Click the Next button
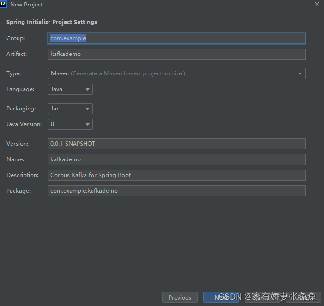The image size is (324, 306). pos(221,297)
